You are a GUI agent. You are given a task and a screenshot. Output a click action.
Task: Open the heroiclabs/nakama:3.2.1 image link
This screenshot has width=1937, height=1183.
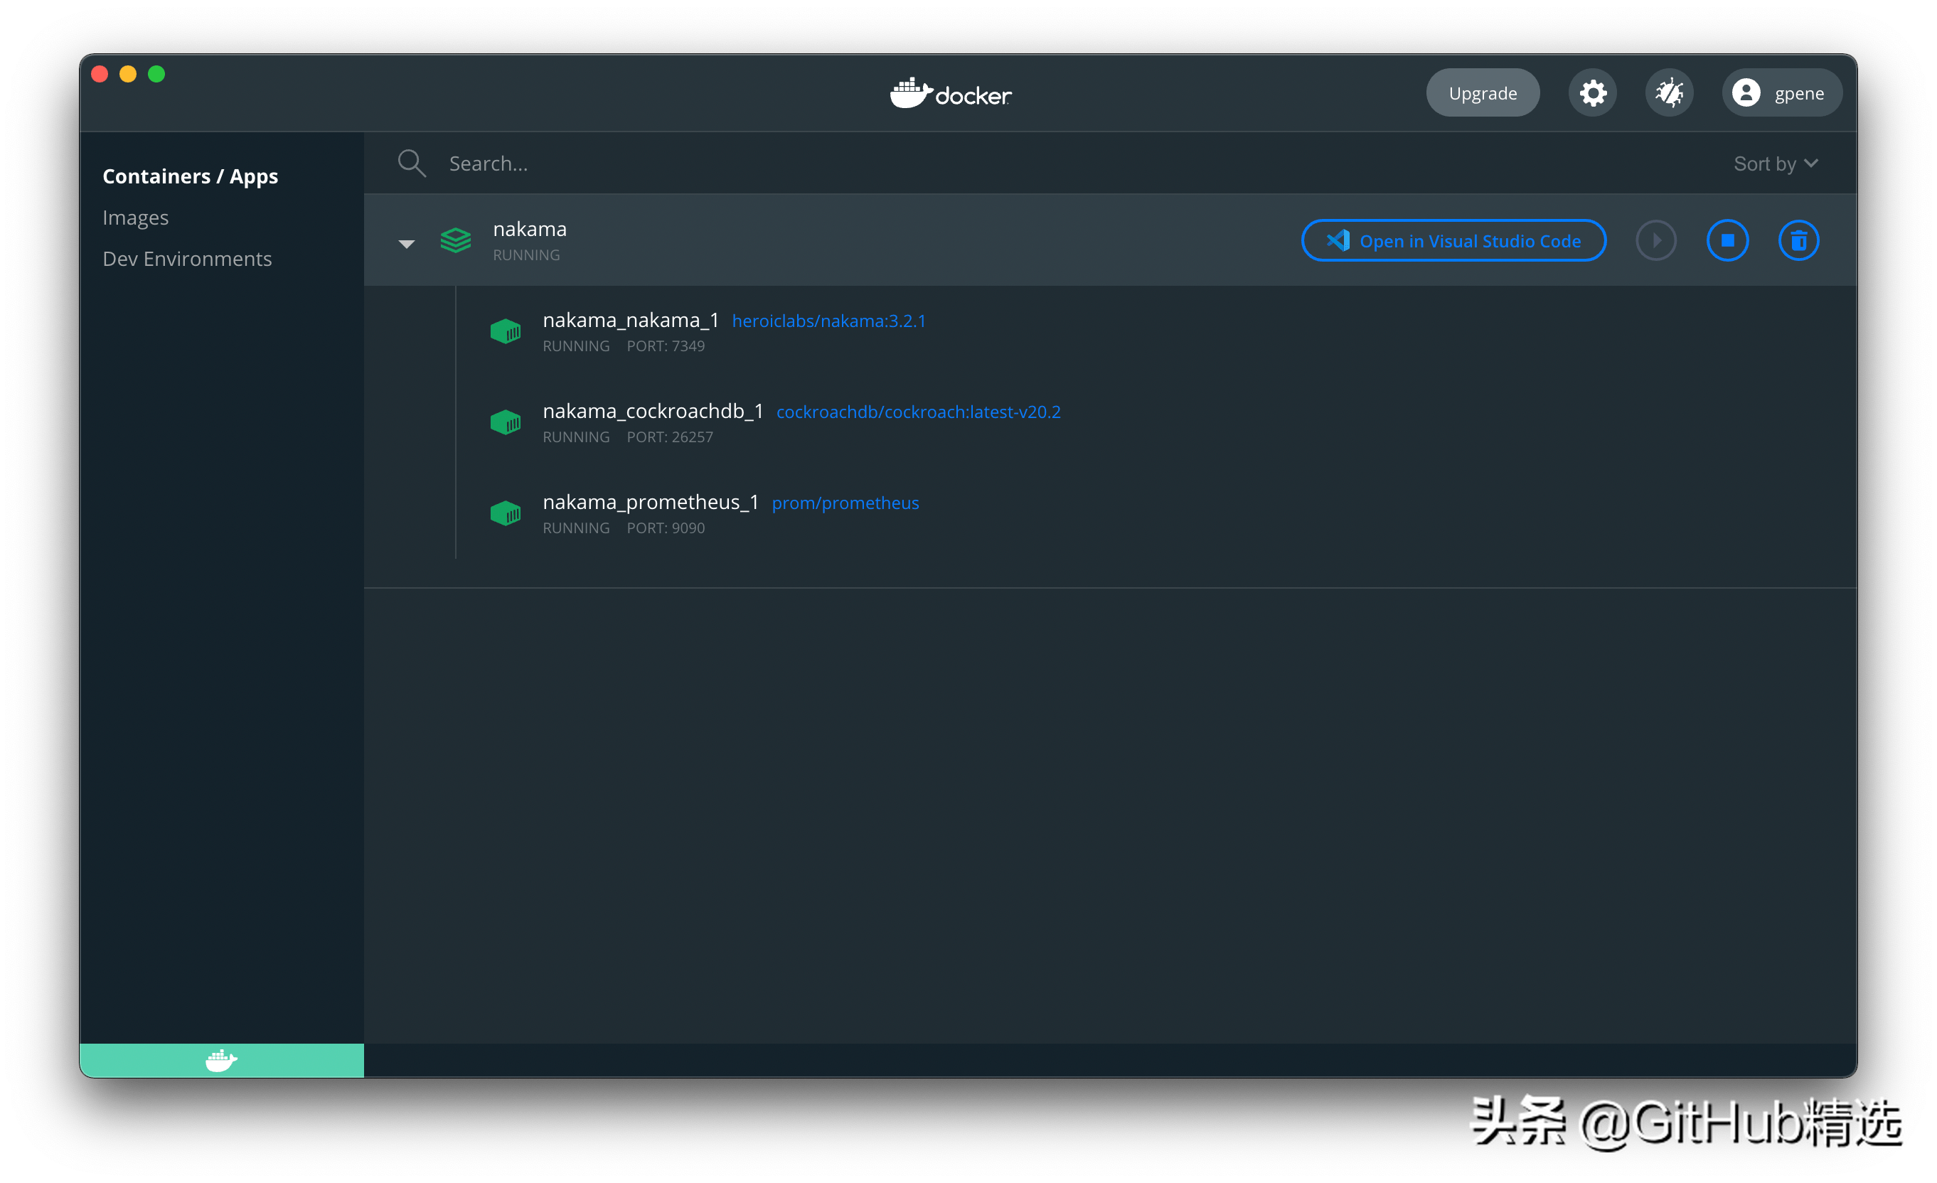tap(828, 321)
